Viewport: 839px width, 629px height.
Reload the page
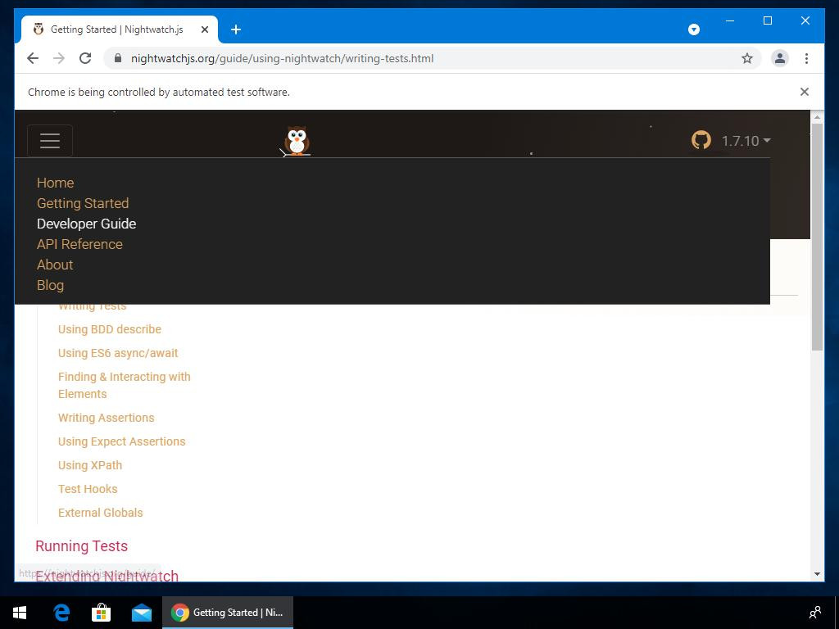[85, 58]
